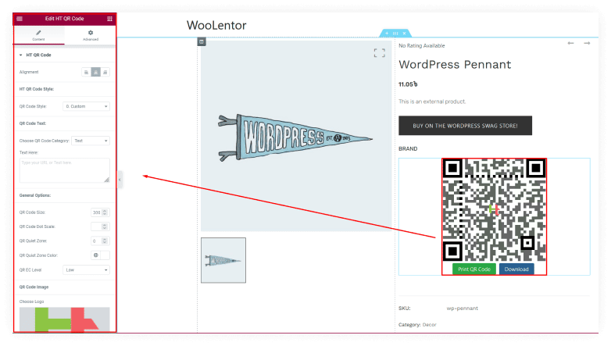
Task: Go to the next product arrow
Action: (587, 43)
